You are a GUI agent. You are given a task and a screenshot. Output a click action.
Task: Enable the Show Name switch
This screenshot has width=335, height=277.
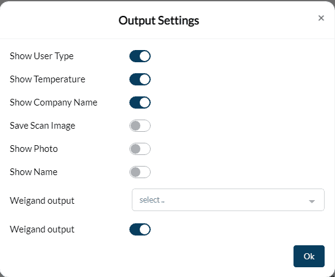pyautogui.click(x=140, y=172)
